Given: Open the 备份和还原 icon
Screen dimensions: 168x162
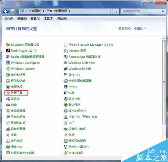Looking at the screenshot, I should (x=8, y=75).
